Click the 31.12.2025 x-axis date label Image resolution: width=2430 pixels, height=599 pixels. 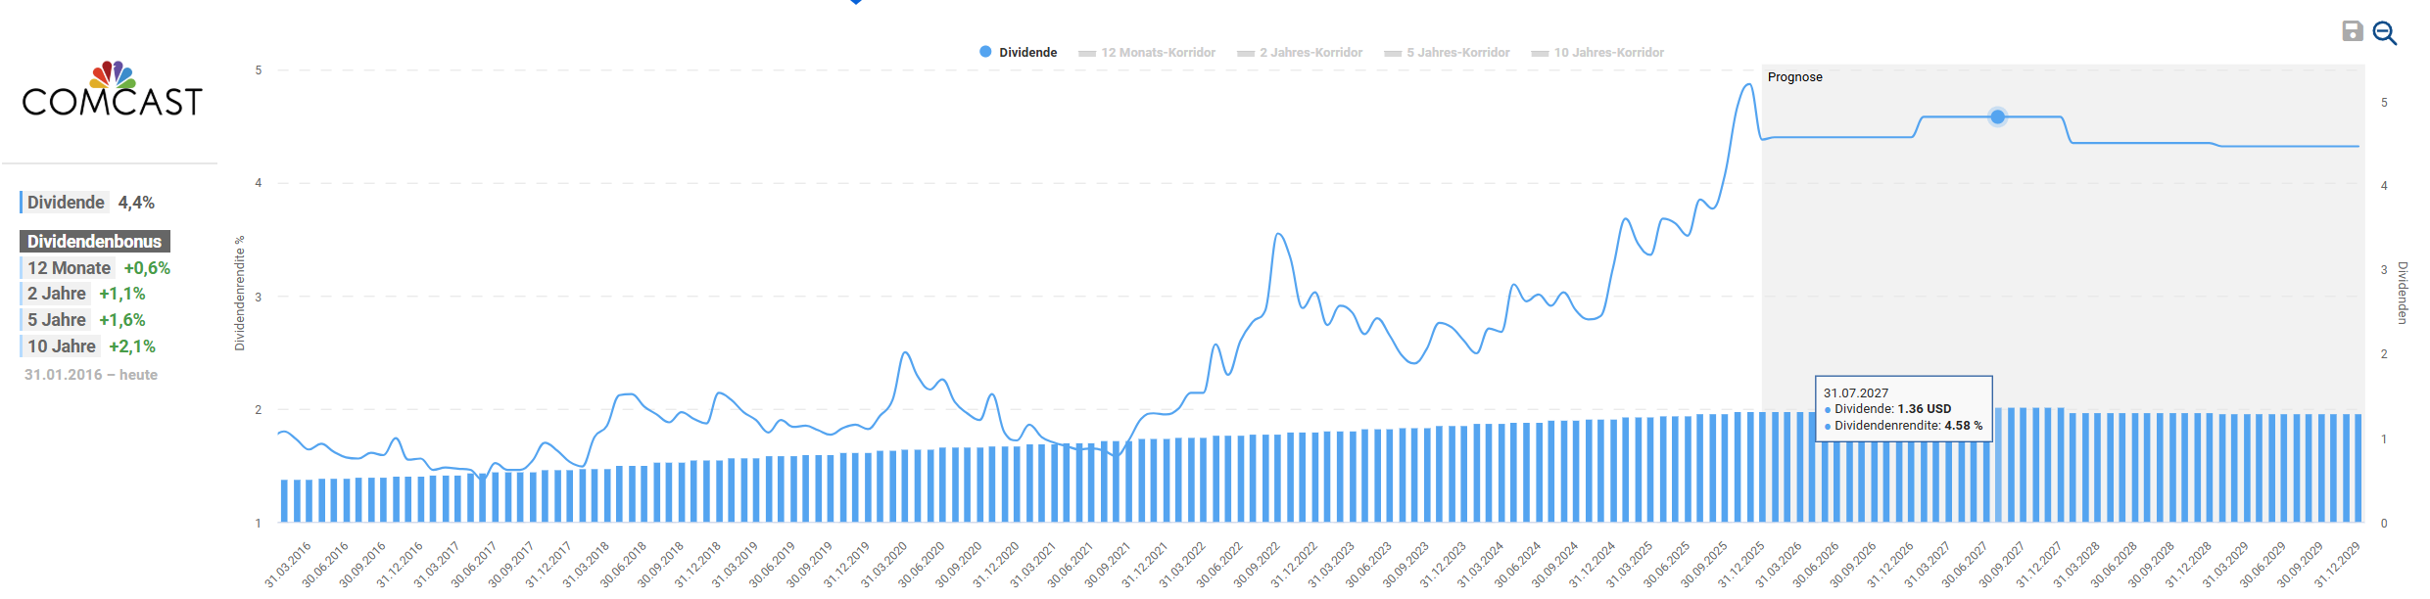[x=1743, y=565]
